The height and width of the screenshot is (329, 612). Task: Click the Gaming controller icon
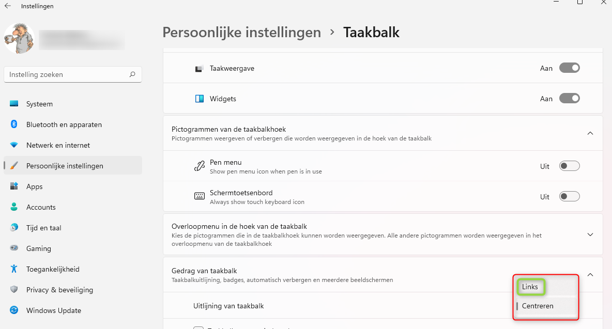[x=14, y=248]
